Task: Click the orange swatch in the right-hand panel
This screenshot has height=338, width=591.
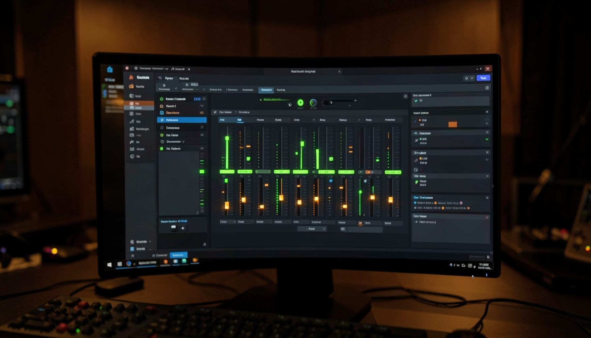Action: click(452, 124)
